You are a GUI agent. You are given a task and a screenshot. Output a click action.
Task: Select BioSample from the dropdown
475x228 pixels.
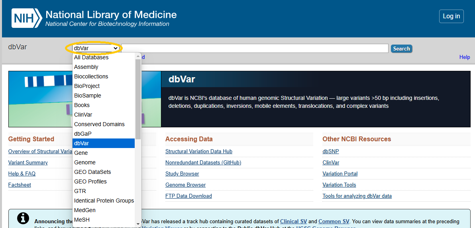click(104, 95)
